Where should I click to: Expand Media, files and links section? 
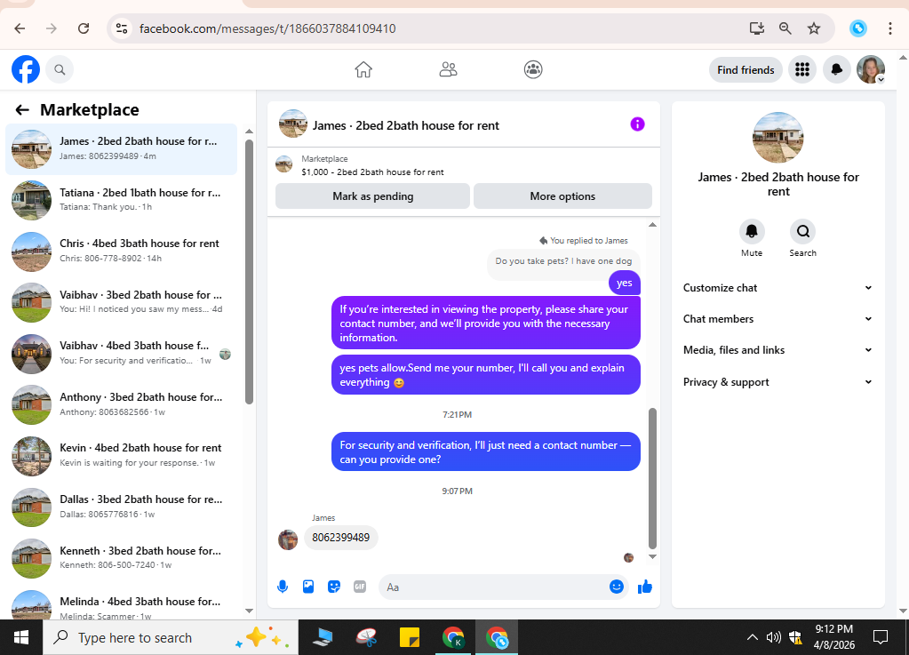pyautogui.click(x=778, y=350)
